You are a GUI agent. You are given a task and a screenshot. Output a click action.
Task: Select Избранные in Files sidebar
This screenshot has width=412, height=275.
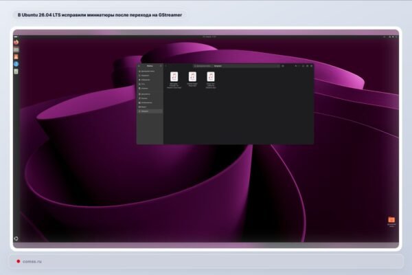tap(150, 80)
